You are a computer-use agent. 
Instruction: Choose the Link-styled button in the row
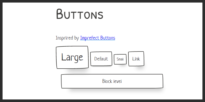[x=136, y=59]
